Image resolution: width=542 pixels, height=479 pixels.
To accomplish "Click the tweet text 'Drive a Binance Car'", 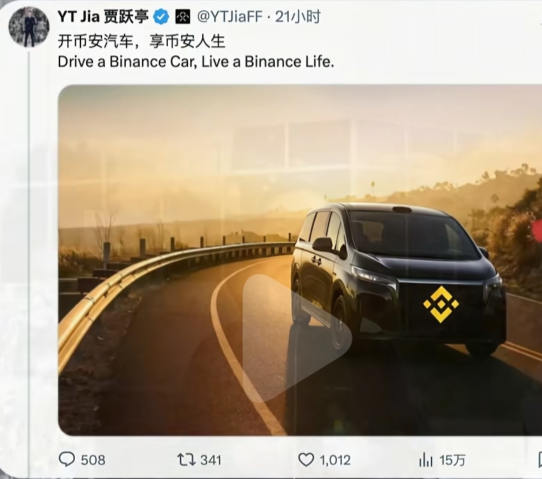I will (125, 62).
